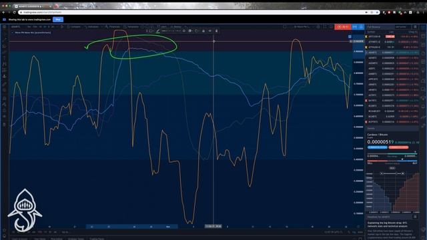Open the Indicators button in top toolbar
Image resolution: width=427 pixels, height=240 pixels.
click(91, 27)
